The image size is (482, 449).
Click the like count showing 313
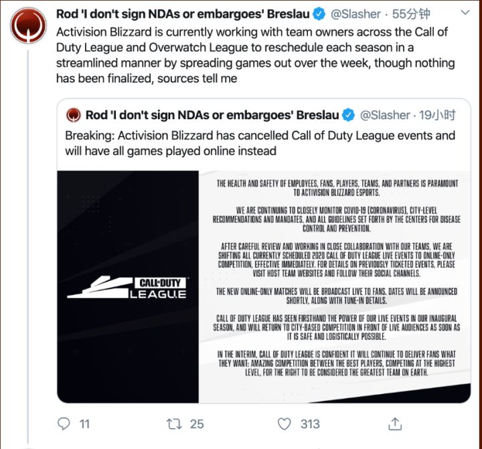pos(310,424)
